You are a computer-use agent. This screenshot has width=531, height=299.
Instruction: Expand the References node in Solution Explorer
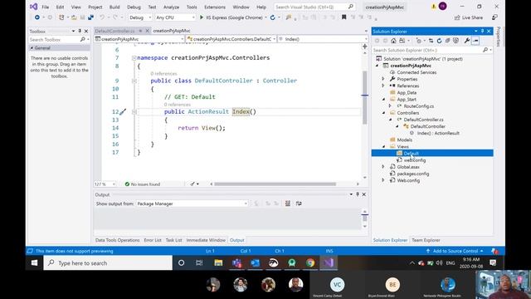coord(383,86)
